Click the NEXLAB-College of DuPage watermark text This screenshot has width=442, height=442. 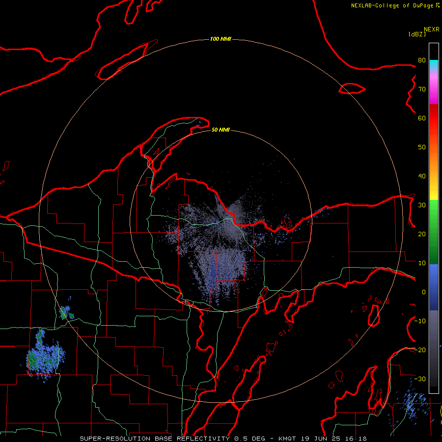(x=392, y=5)
